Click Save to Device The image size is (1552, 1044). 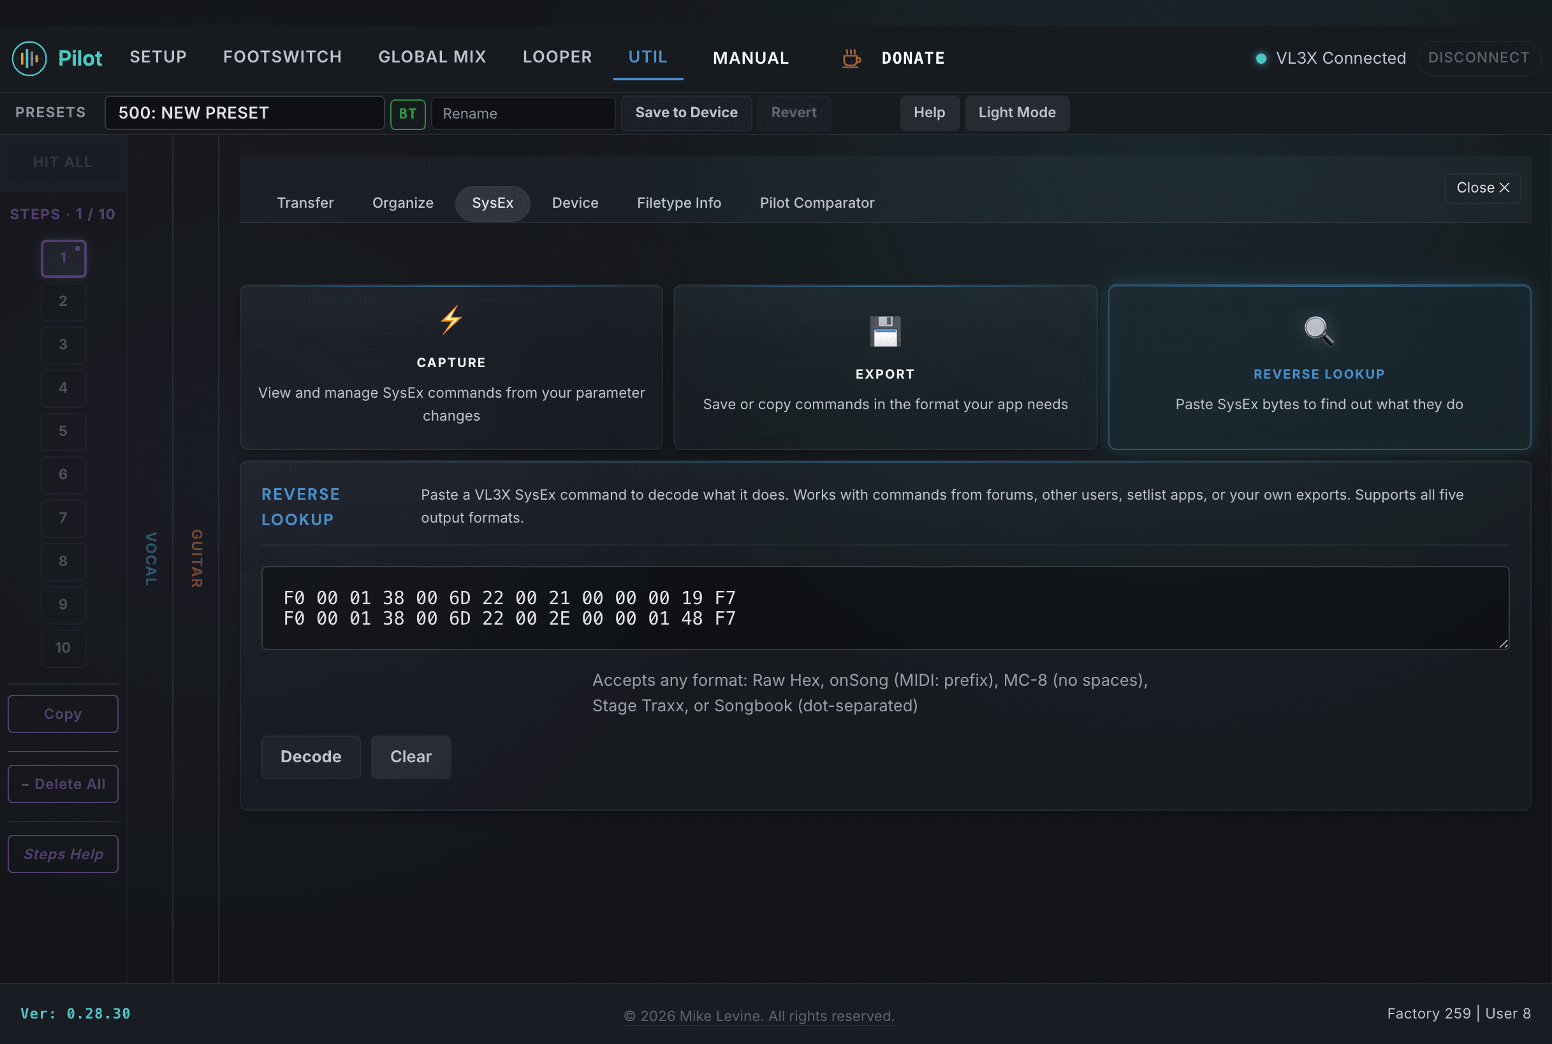pyautogui.click(x=687, y=113)
